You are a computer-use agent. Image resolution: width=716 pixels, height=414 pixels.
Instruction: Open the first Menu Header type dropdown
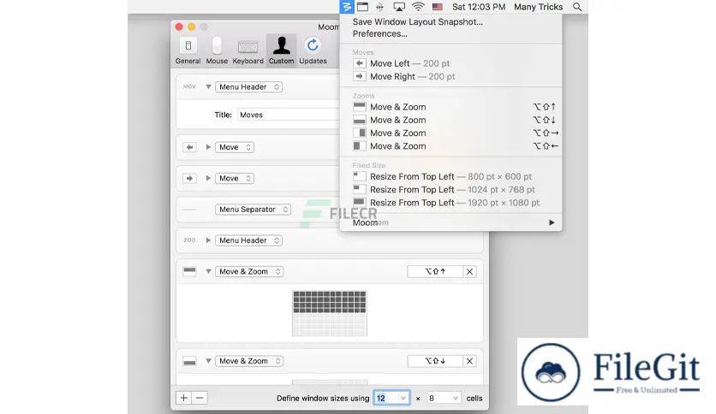(x=248, y=86)
